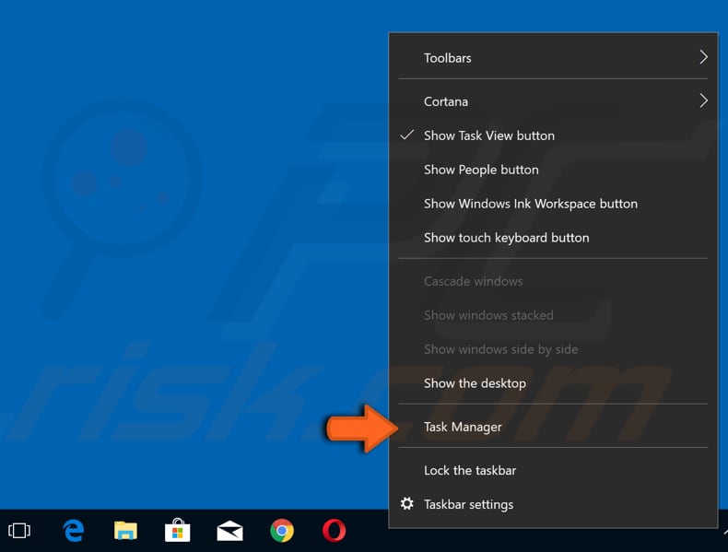This screenshot has height=552, width=728.
Task: Uncheck Show Task View button
Action: tap(553, 135)
